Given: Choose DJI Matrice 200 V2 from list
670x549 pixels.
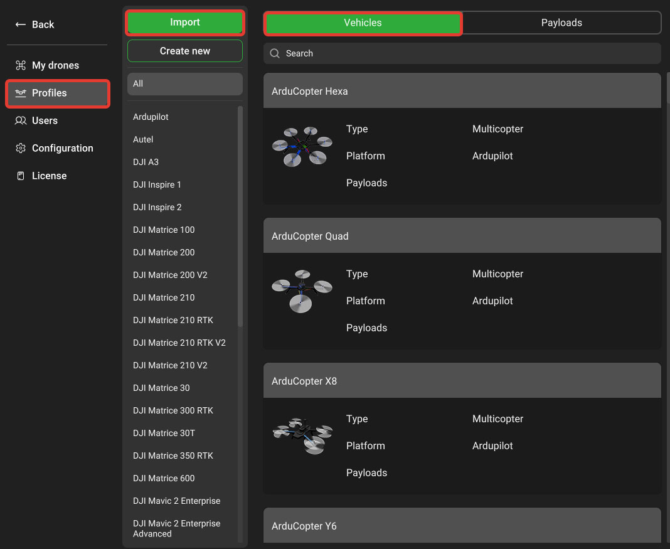Looking at the screenshot, I should click(x=170, y=275).
